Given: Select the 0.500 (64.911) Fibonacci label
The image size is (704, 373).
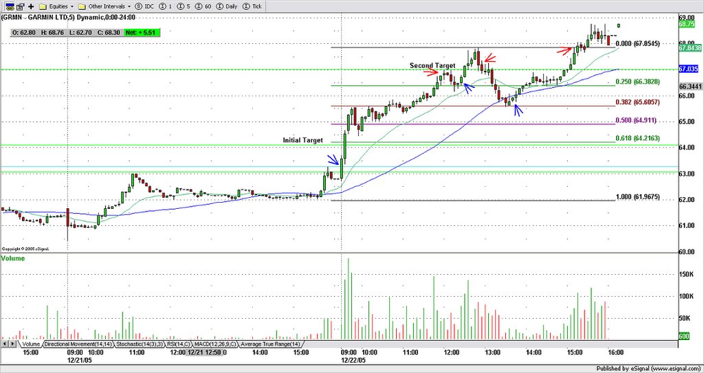Looking at the screenshot, I should coord(636,120).
